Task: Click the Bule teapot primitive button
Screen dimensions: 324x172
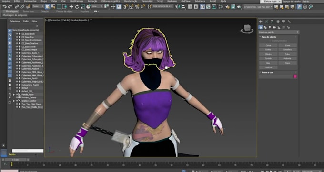Action: pyautogui.click(x=268, y=63)
